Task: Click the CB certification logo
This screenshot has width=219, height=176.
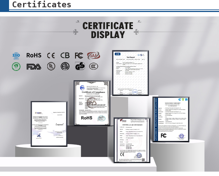Action: click(65, 55)
